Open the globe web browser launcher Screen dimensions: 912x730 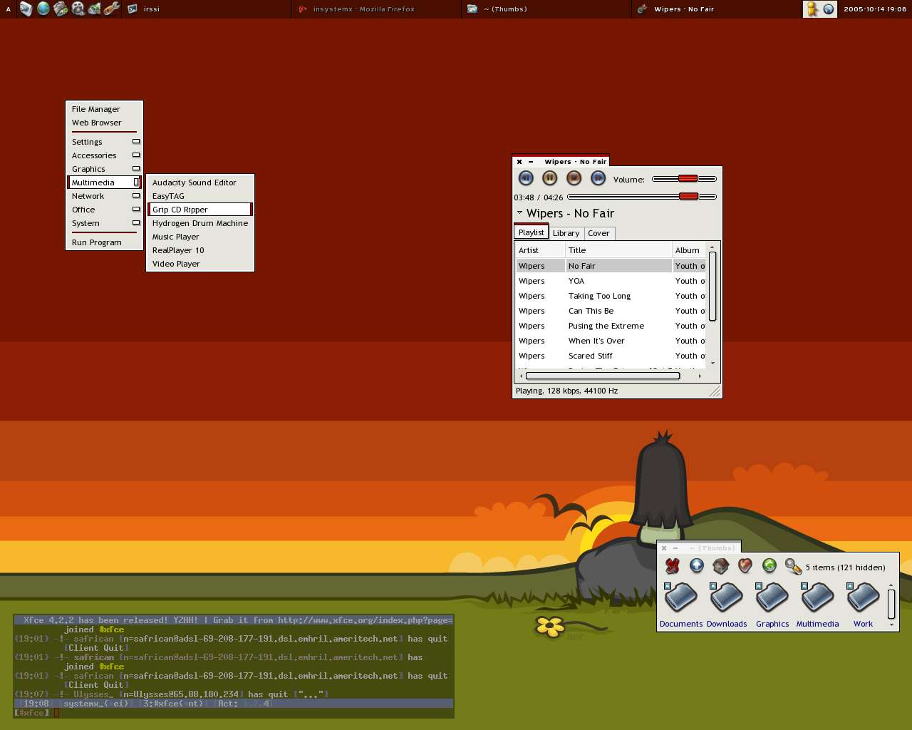click(x=43, y=9)
